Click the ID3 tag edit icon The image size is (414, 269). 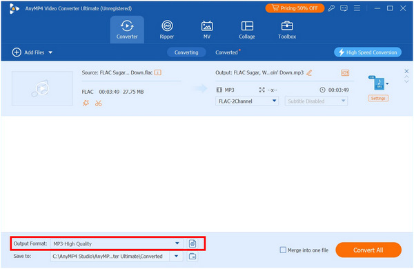345,72
